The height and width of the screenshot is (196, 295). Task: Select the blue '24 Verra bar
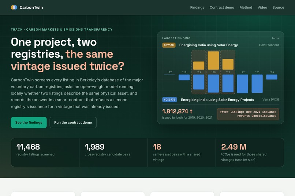point(272,77)
